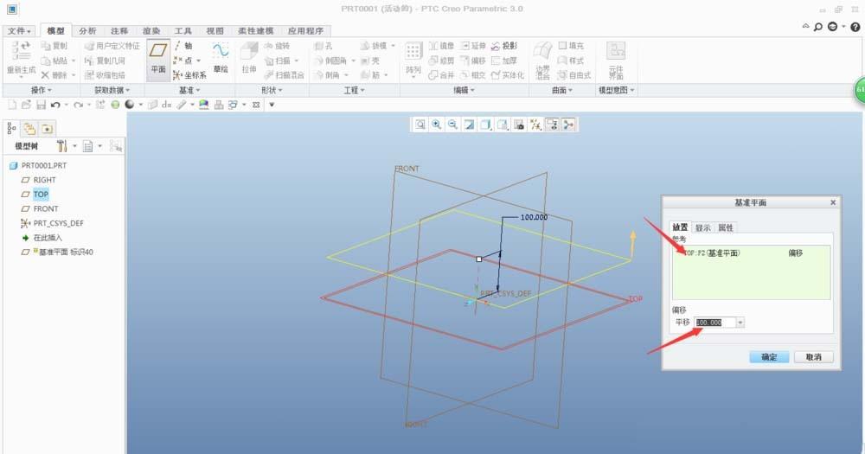Expand the 编辑 (Editing) group dropdown
Screen dimensions: 865x454
pos(464,90)
